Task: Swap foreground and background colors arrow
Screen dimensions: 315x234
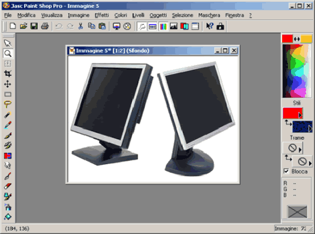Action: tap(297, 39)
